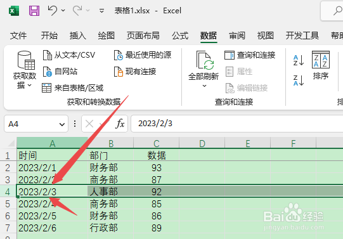Click 来自表格/区域

pos(73,88)
